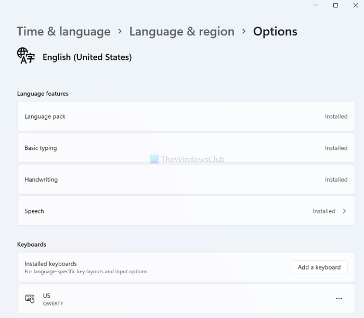Go back to Time & language breadcrumb

click(63, 31)
